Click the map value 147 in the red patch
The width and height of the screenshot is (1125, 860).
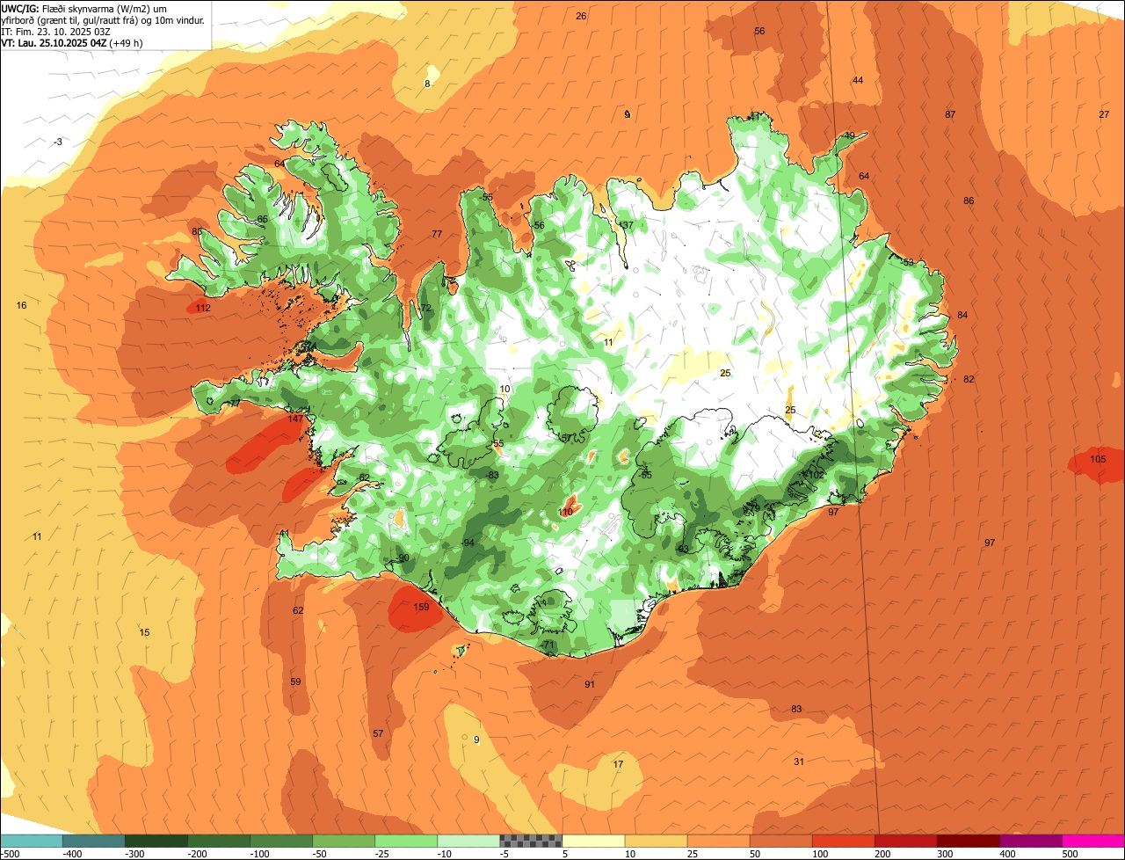tap(295, 419)
